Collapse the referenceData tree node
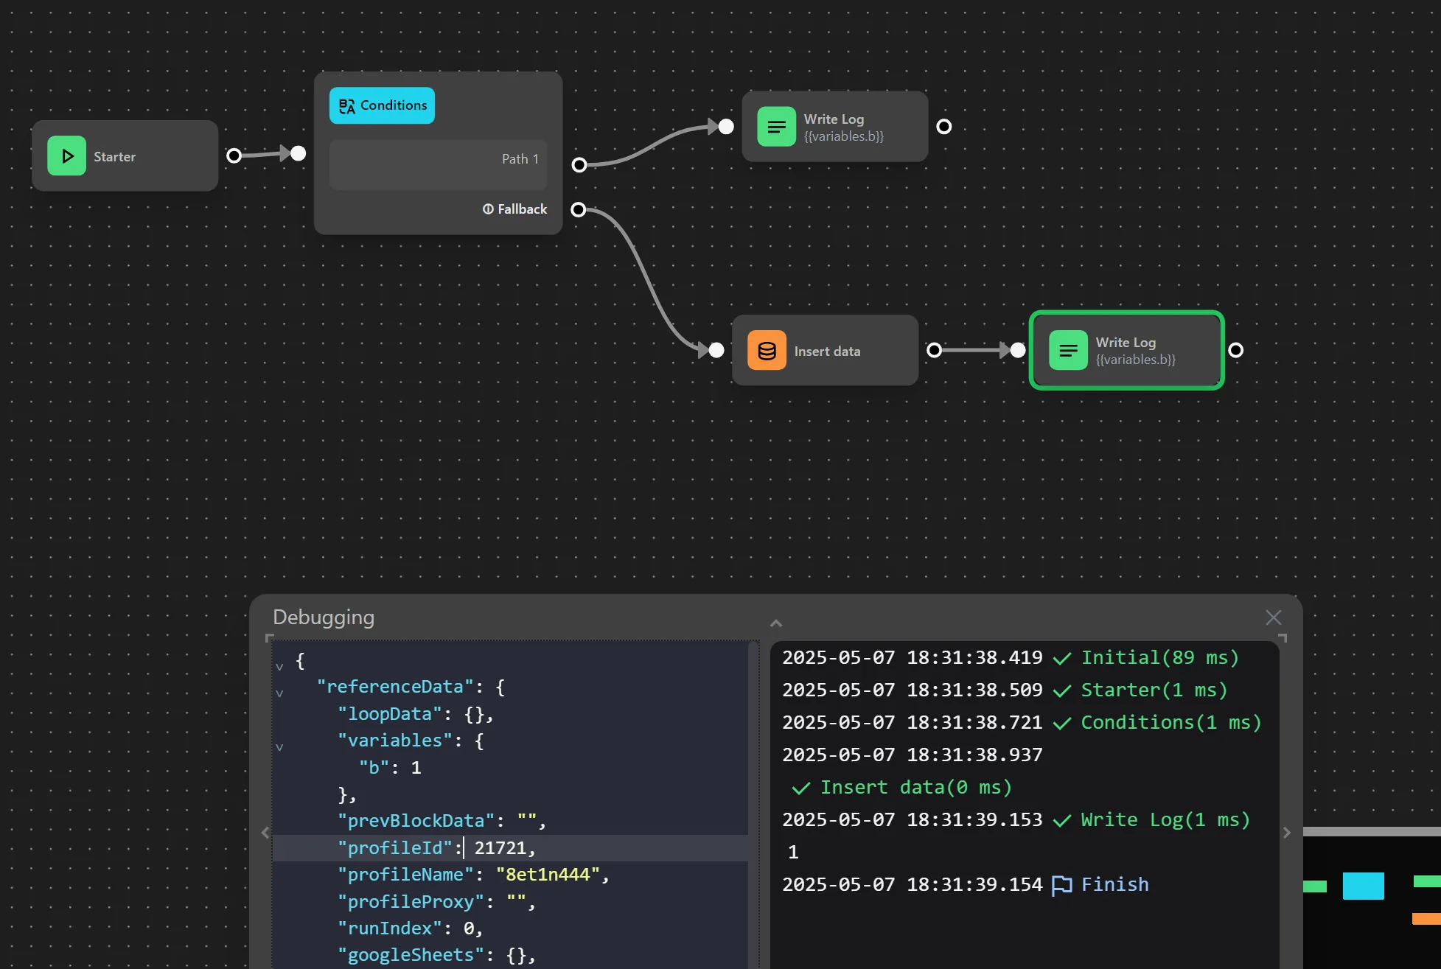The width and height of the screenshot is (1441, 969). pyautogui.click(x=280, y=693)
